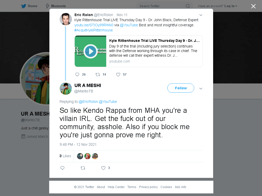
Task: Follow the UR A MESHI account
Action: point(181,88)
